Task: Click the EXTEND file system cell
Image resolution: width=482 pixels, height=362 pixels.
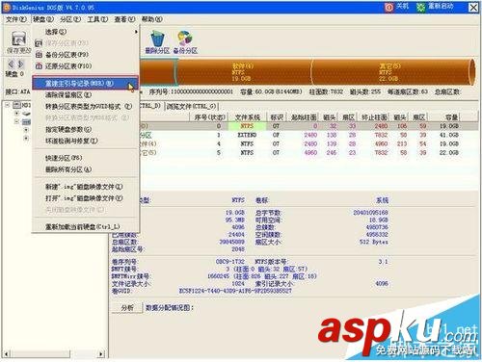Action: 247,135
